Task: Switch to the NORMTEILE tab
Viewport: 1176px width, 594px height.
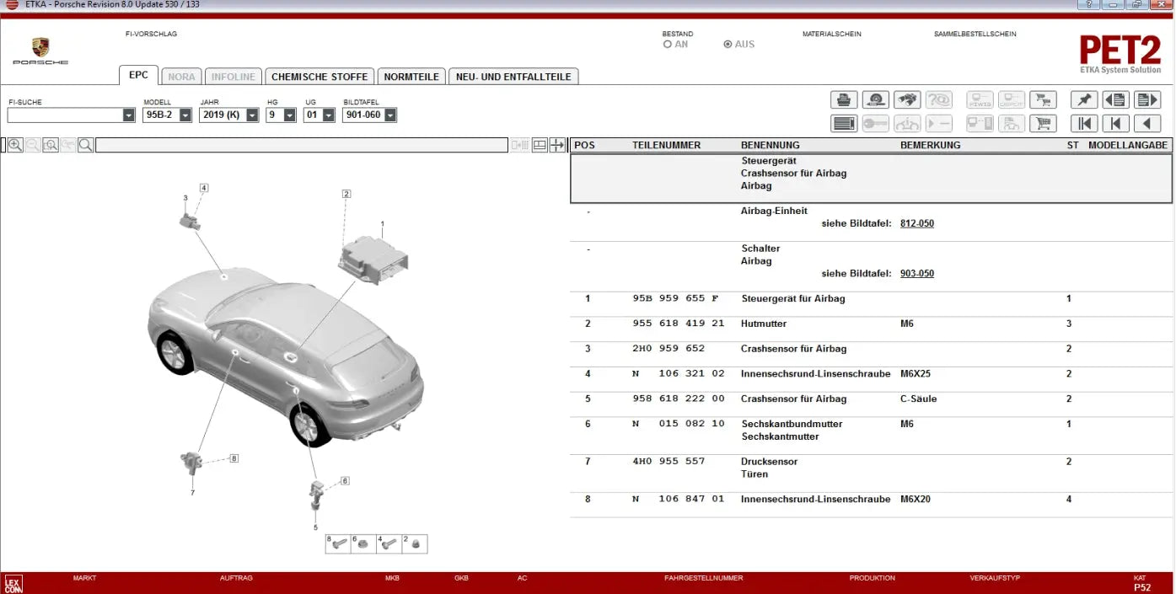Action: pos(411,76)
